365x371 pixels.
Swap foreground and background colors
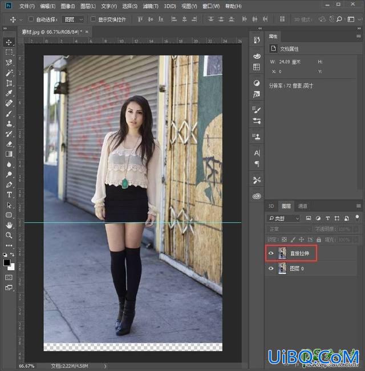[12, 255]
